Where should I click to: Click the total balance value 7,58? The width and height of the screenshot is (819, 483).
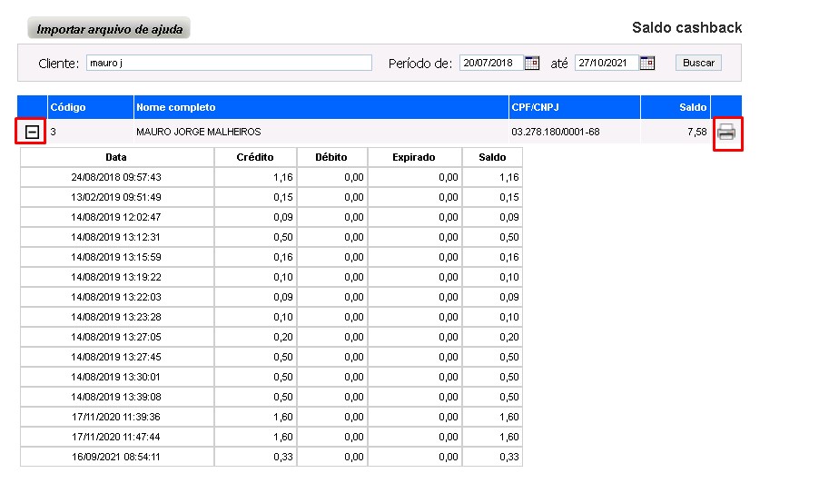click(697, 133)
